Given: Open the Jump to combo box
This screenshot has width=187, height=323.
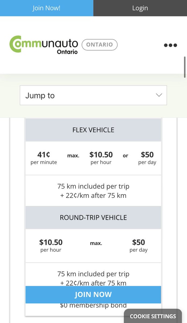Looking at the screenshot, I should pyautogui.click(x=93, y=95).
